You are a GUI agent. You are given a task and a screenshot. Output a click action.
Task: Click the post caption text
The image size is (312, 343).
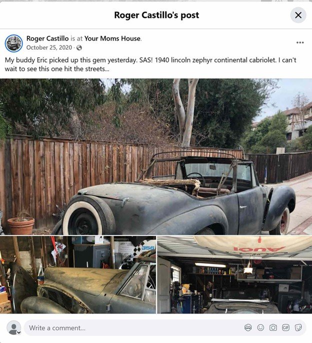[150, 64]
